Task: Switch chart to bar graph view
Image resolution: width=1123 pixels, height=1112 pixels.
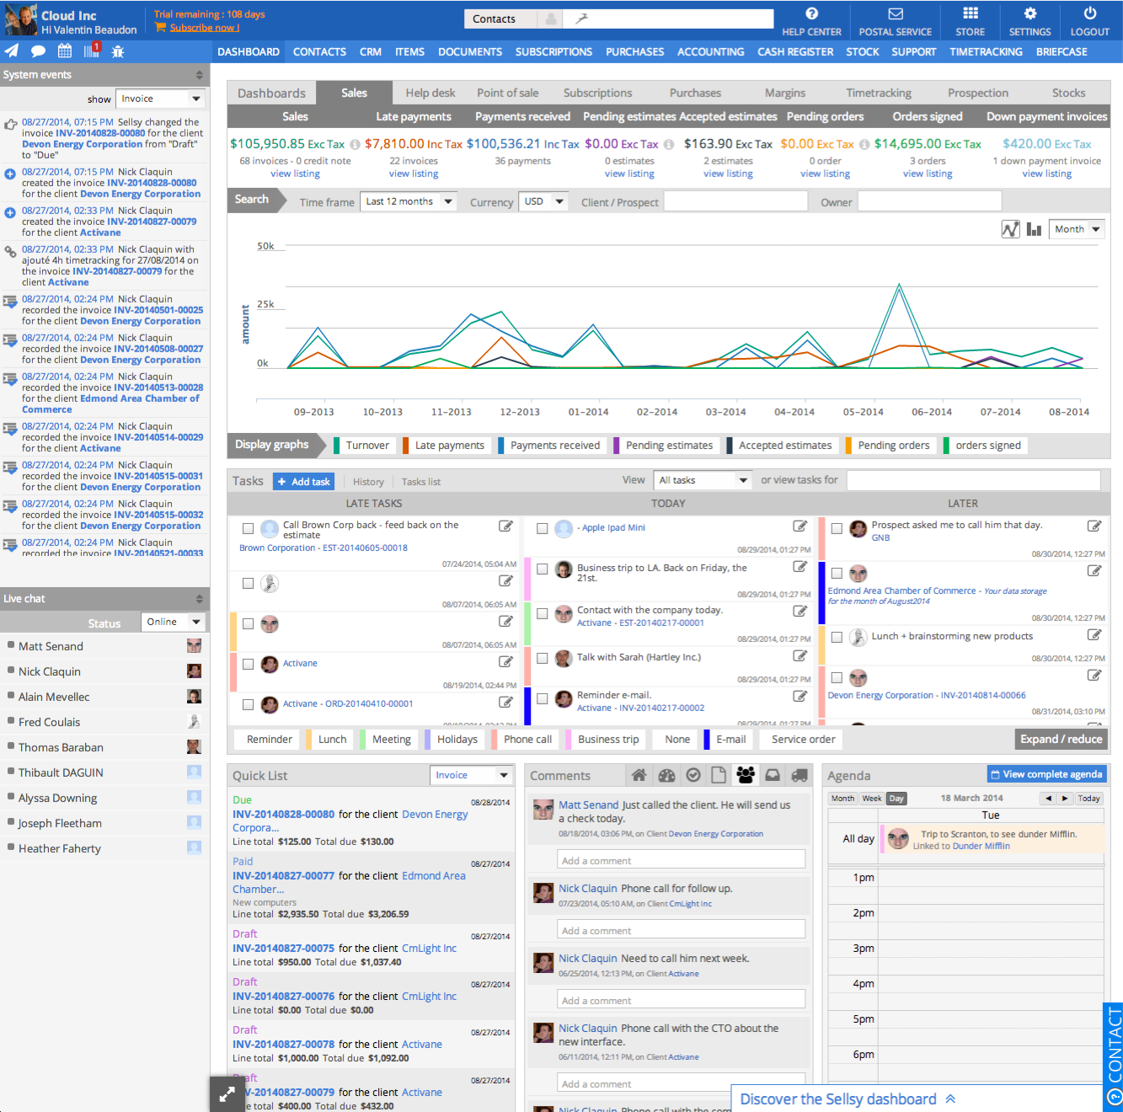Action: click(1034, 229)
